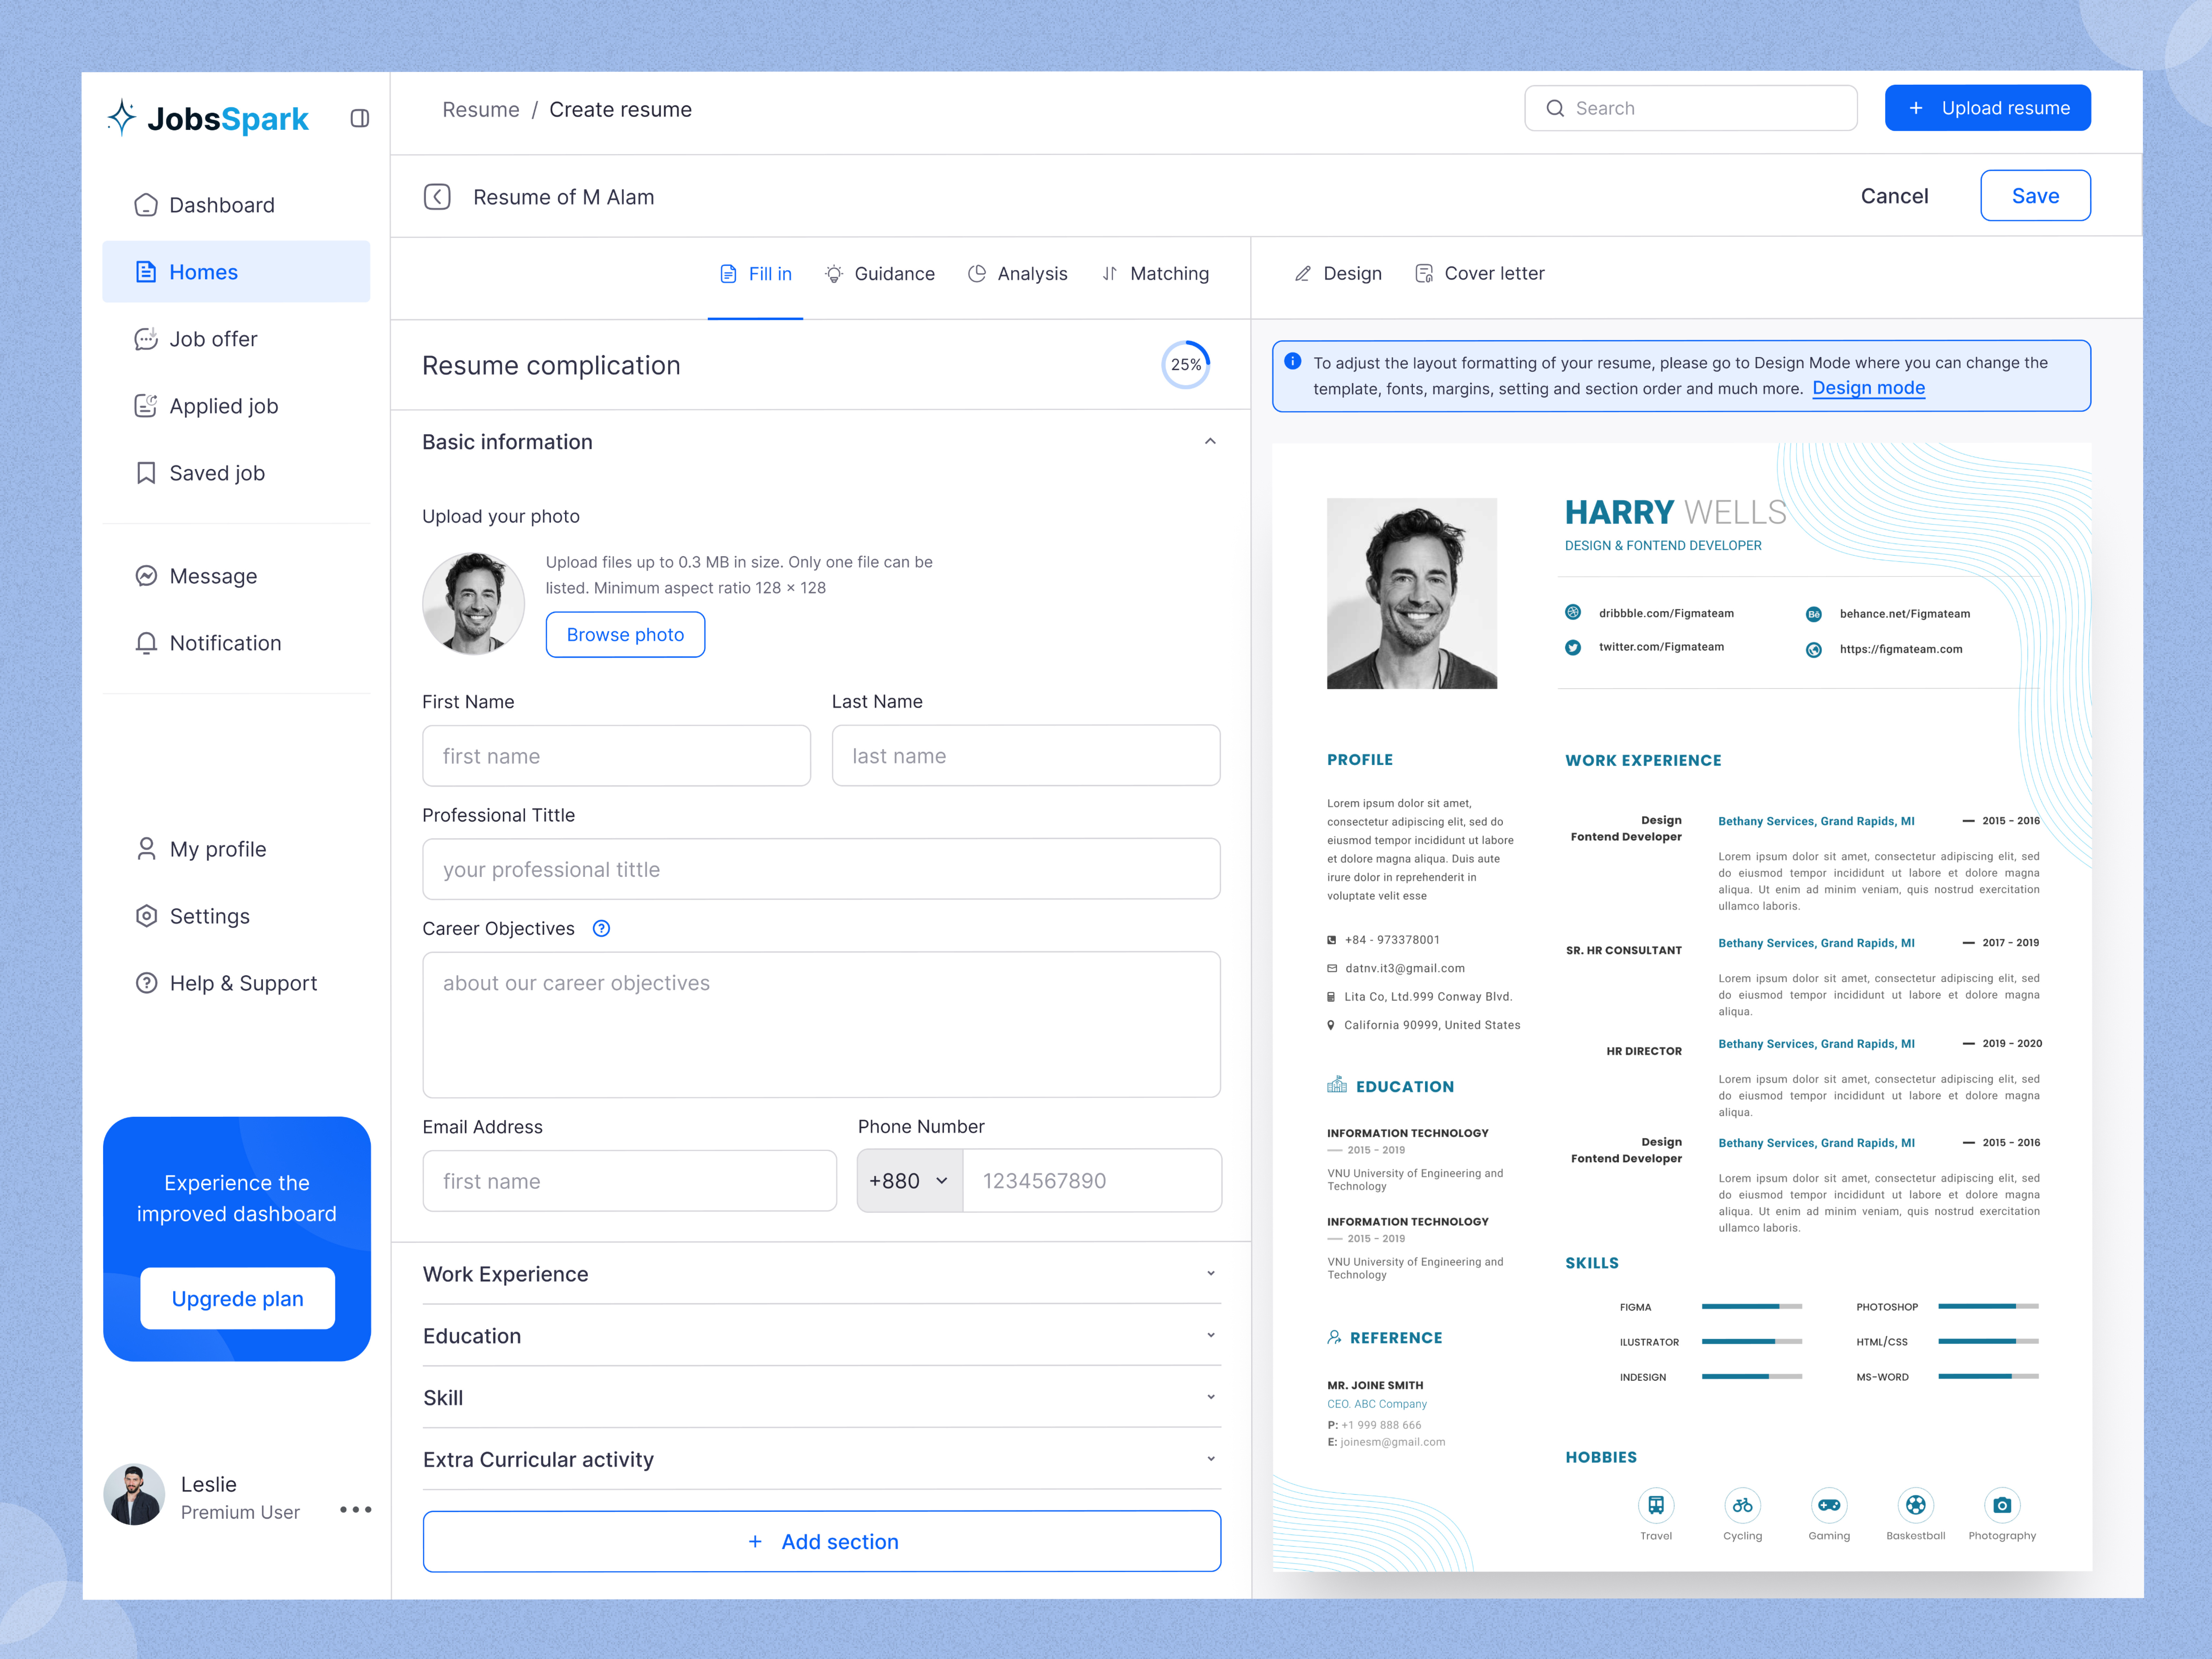
Task: Collapse the Basic information section
Action: pos(1210,441)
